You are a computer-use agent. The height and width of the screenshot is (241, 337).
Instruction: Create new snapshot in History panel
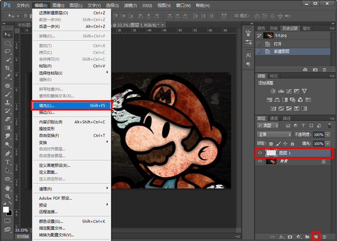(315, 70)
